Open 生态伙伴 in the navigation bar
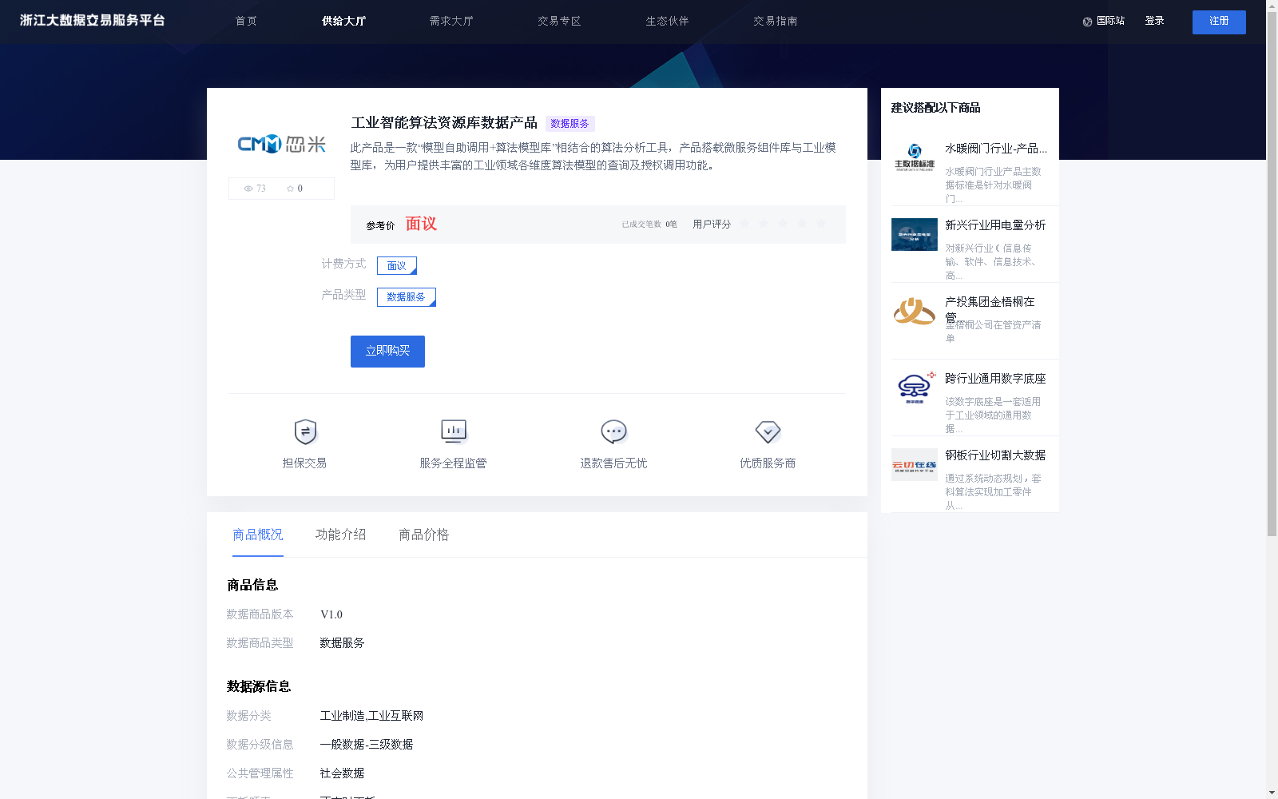 667,22
